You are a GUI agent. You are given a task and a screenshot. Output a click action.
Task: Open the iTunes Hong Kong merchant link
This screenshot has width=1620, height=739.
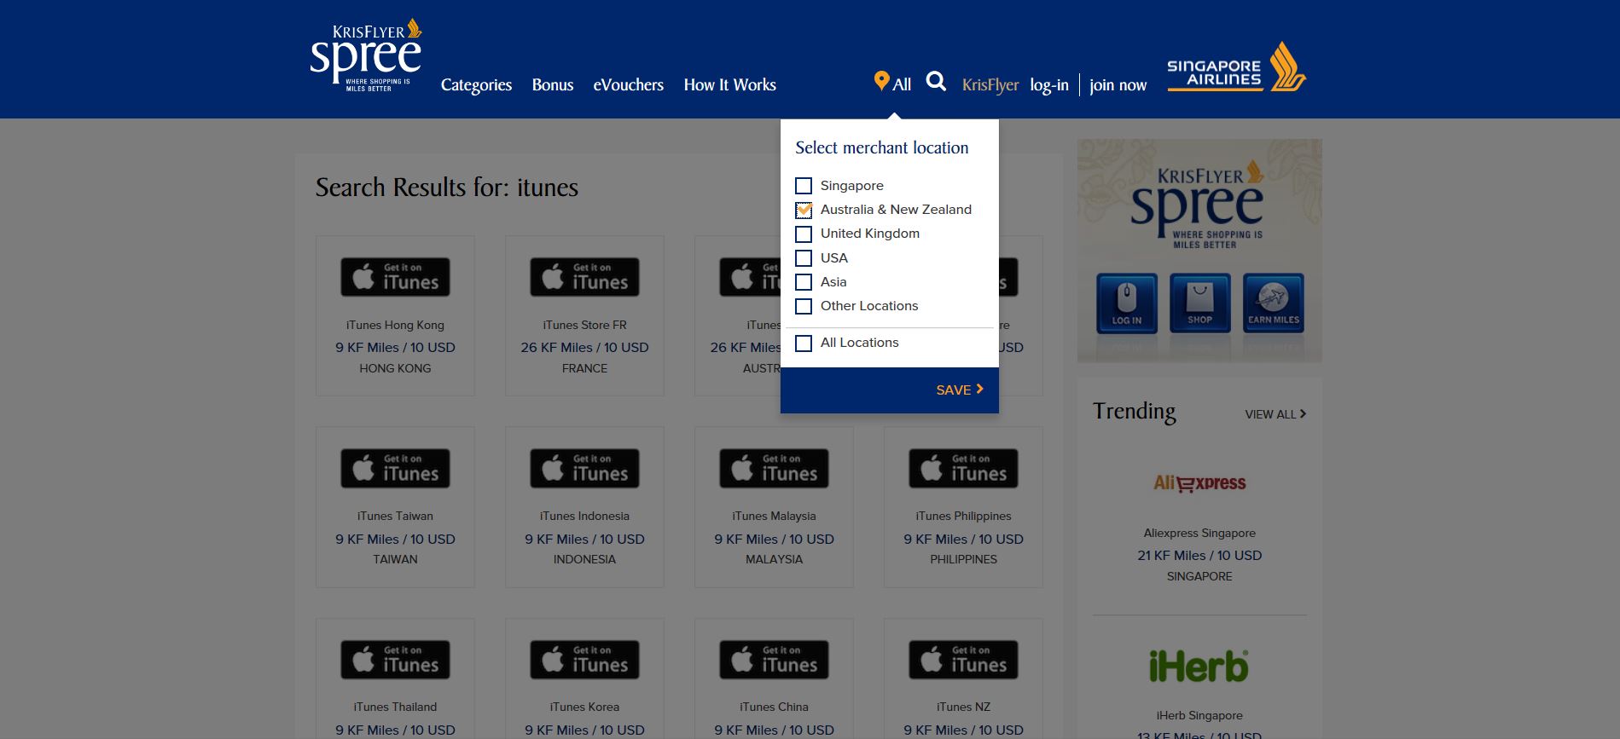395,325
